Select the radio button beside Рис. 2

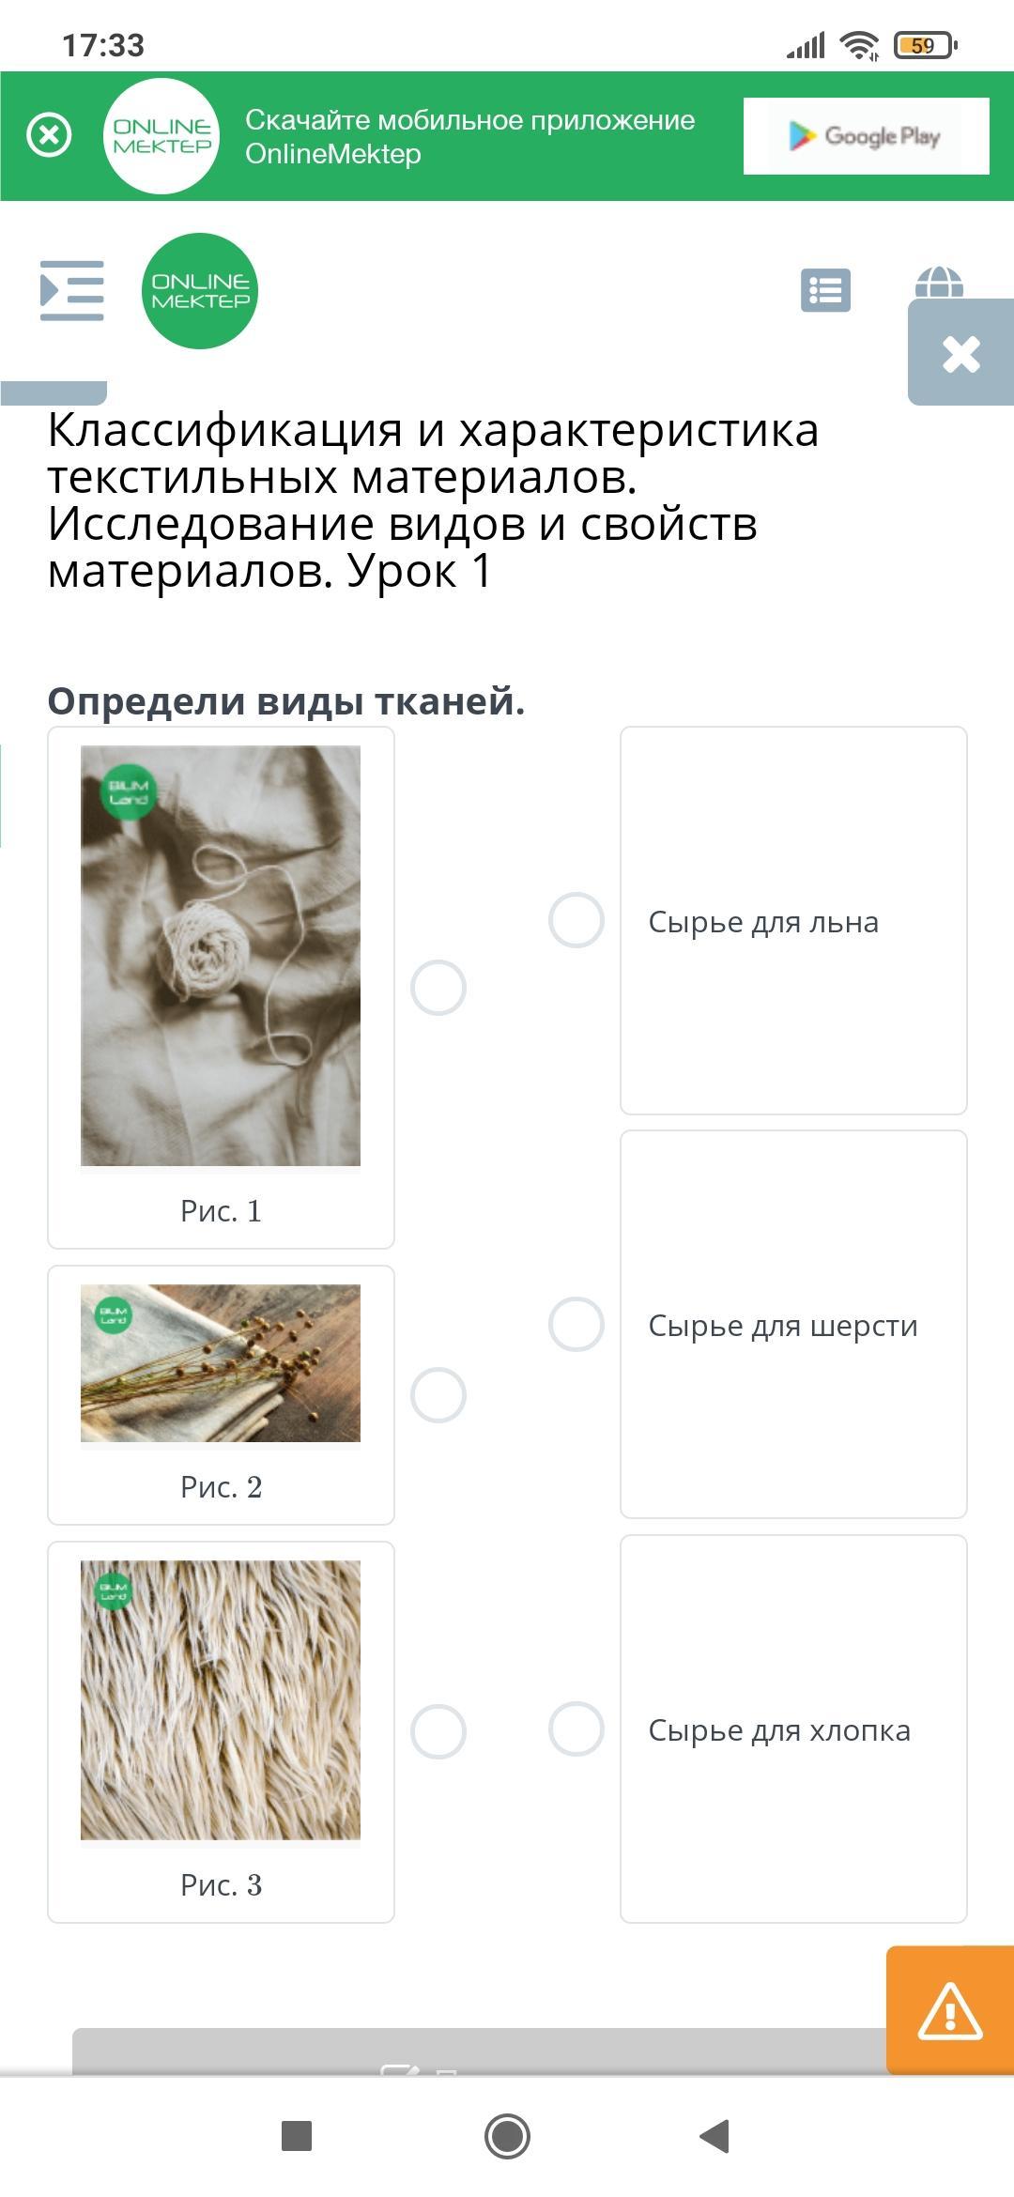point(438,1395)
